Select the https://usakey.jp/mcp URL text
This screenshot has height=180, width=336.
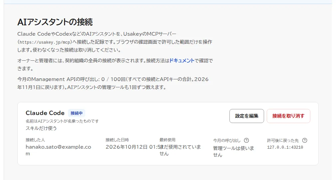(45, 42)
